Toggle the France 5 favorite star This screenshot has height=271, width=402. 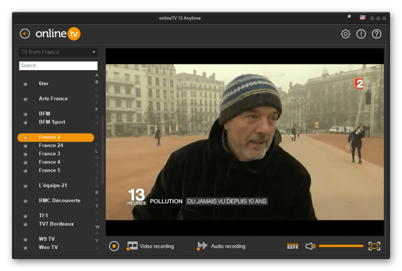25,171
